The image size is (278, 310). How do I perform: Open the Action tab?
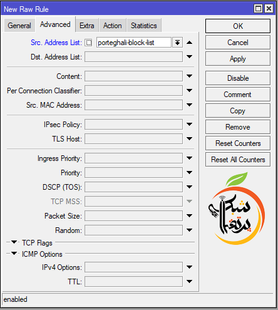(x=113, y=26)
